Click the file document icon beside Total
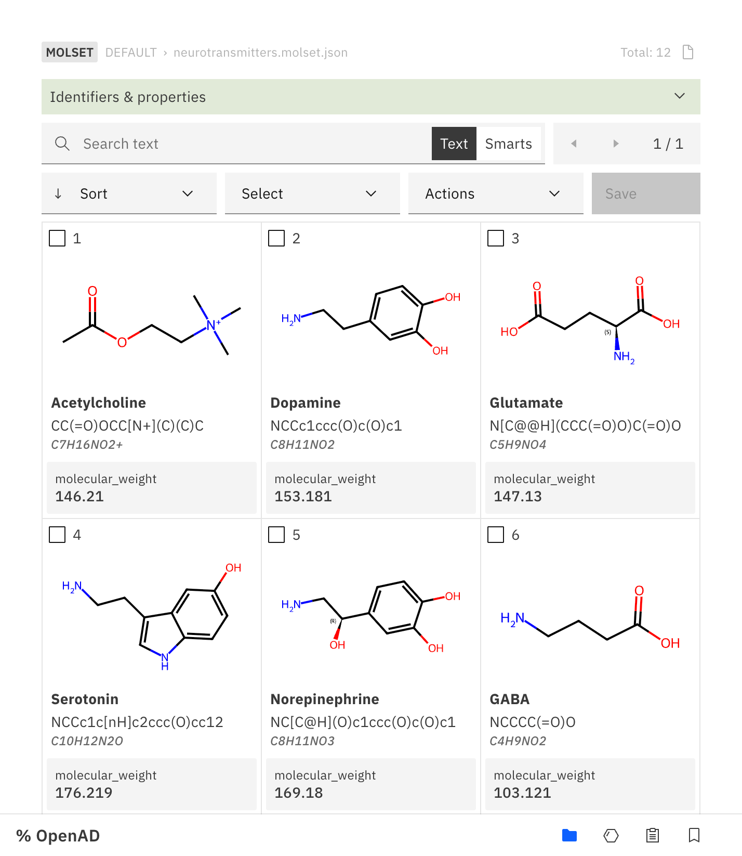This screenshot has width=742, height=856. coord(688,52)
